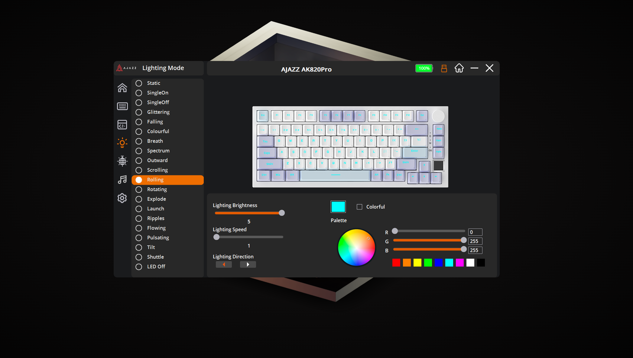Click the Lighting Speed slider handle
Image resolution: width=633 pixels, height=358 pixels.
click(216, 237)
